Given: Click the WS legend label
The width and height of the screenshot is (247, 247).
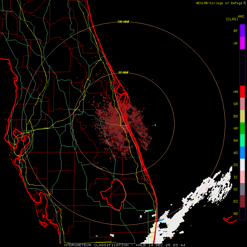Looking at the screenshot, I should [235, 153].
